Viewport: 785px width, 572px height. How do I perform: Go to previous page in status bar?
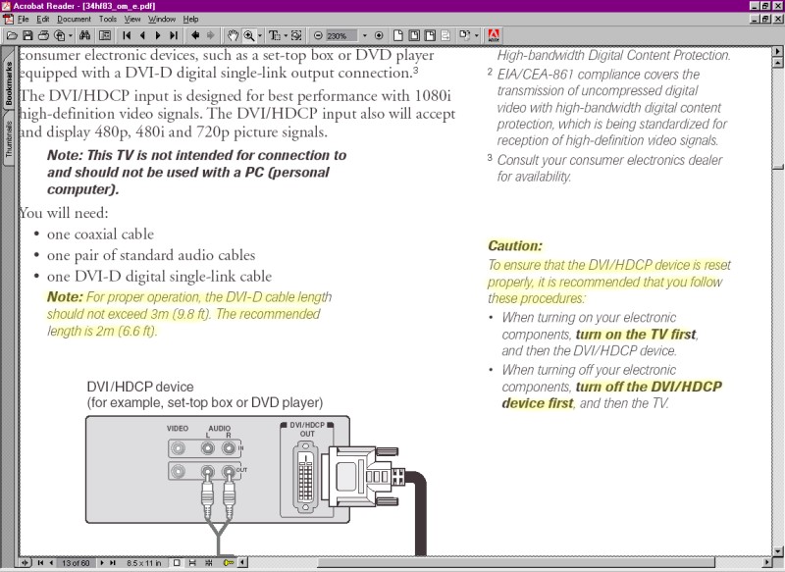[51, 563]
